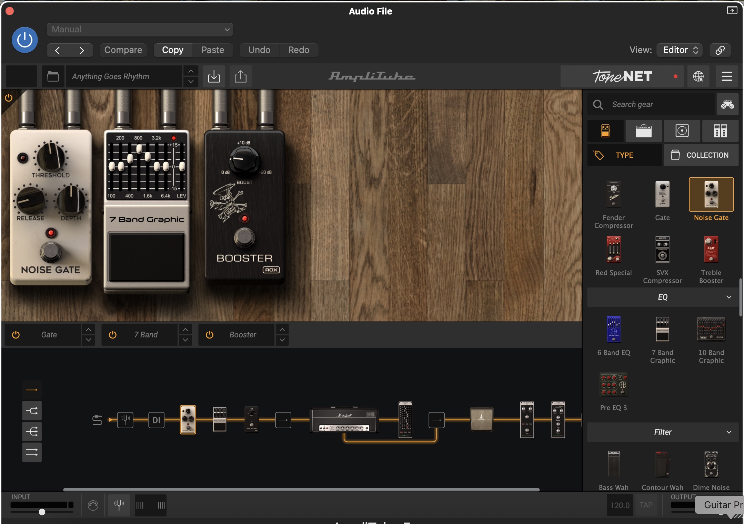This screenshot has height=524, width=744.
Task: Click the 7 Band Graphic footswitch pad
Action: (x=147, y=256)
